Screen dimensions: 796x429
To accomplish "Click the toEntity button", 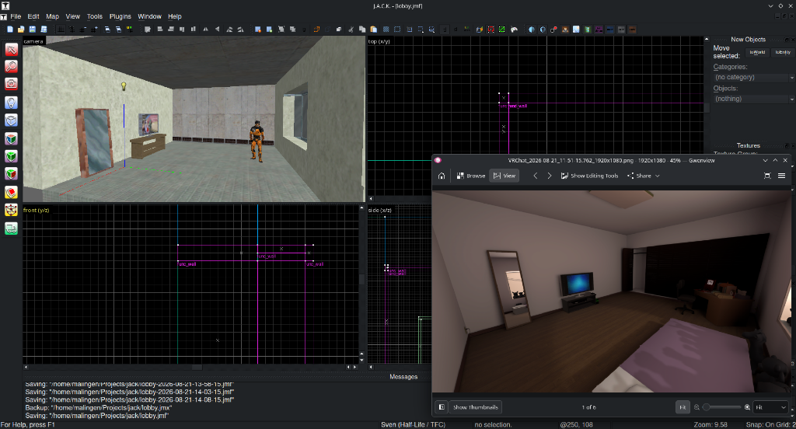I will [783, 52].
